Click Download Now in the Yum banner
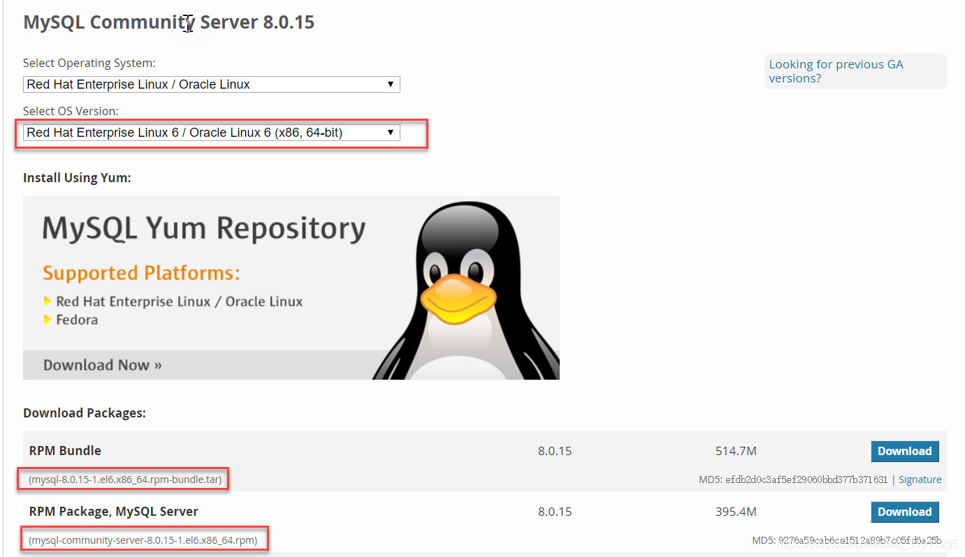Image resolution: width=965 pixels, height=557 pixels. click(x=103, y=365)
